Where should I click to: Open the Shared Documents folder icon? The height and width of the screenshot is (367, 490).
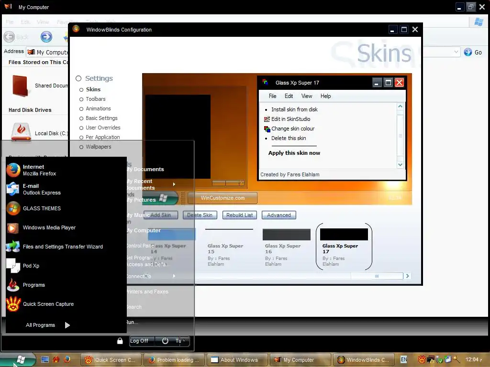coord(20,86)
